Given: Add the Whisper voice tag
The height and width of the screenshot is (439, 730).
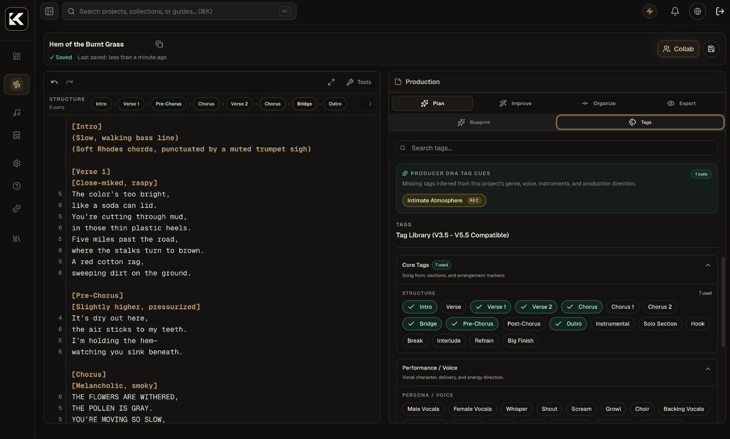Looking at the screenshot, I should coord(516,409).
